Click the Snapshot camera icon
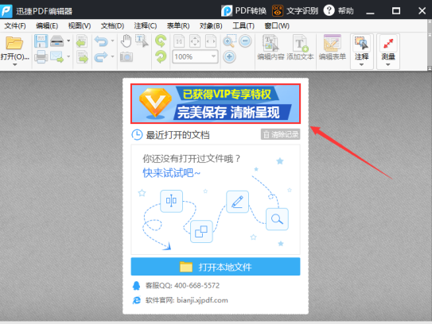The image size is (432, 324). pyautogui.click(x=126, y=57)
